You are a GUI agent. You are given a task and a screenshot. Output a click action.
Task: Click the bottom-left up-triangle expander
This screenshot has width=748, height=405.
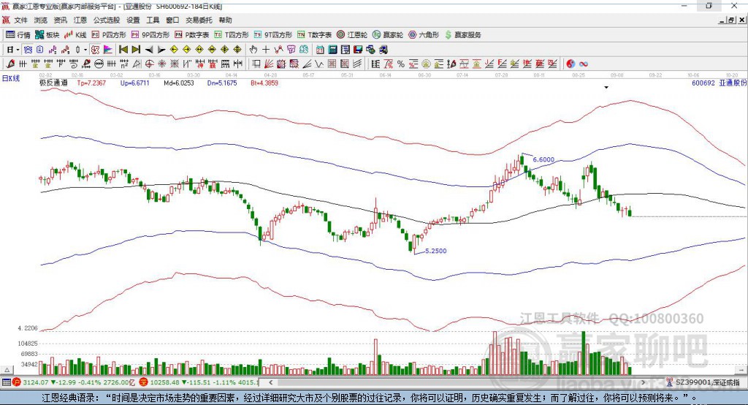[x=7, y=370]
